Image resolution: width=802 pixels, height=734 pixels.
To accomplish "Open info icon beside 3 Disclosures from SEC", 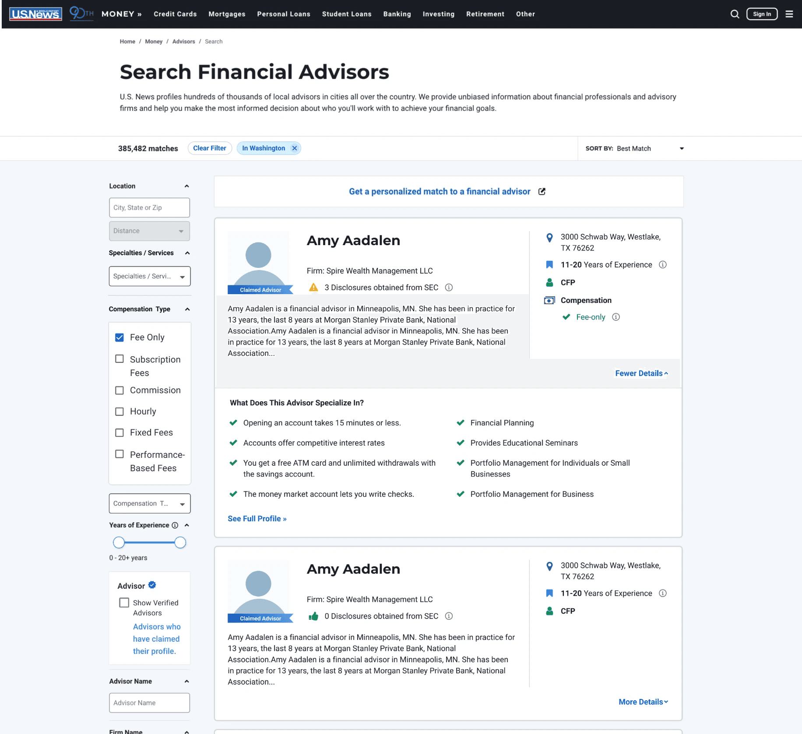I will [449, 288].
